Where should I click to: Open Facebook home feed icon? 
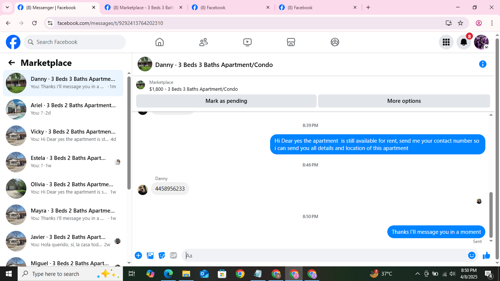tap(160, 42)
